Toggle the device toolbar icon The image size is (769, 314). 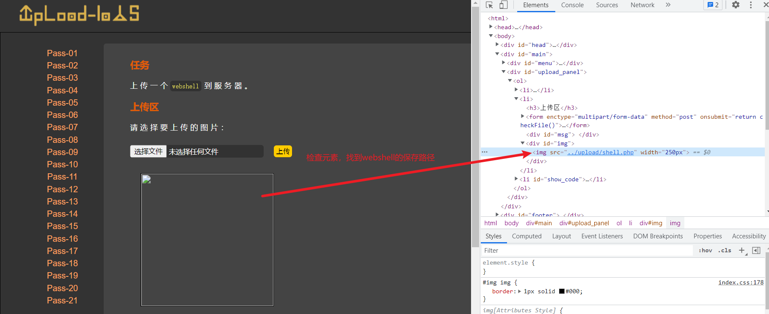click(x=503, y=5)
